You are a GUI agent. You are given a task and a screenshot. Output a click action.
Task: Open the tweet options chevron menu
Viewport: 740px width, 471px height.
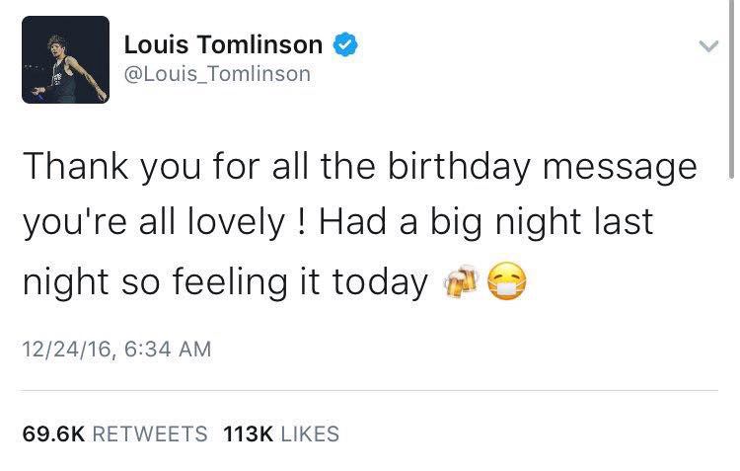[x=707, y=45]
